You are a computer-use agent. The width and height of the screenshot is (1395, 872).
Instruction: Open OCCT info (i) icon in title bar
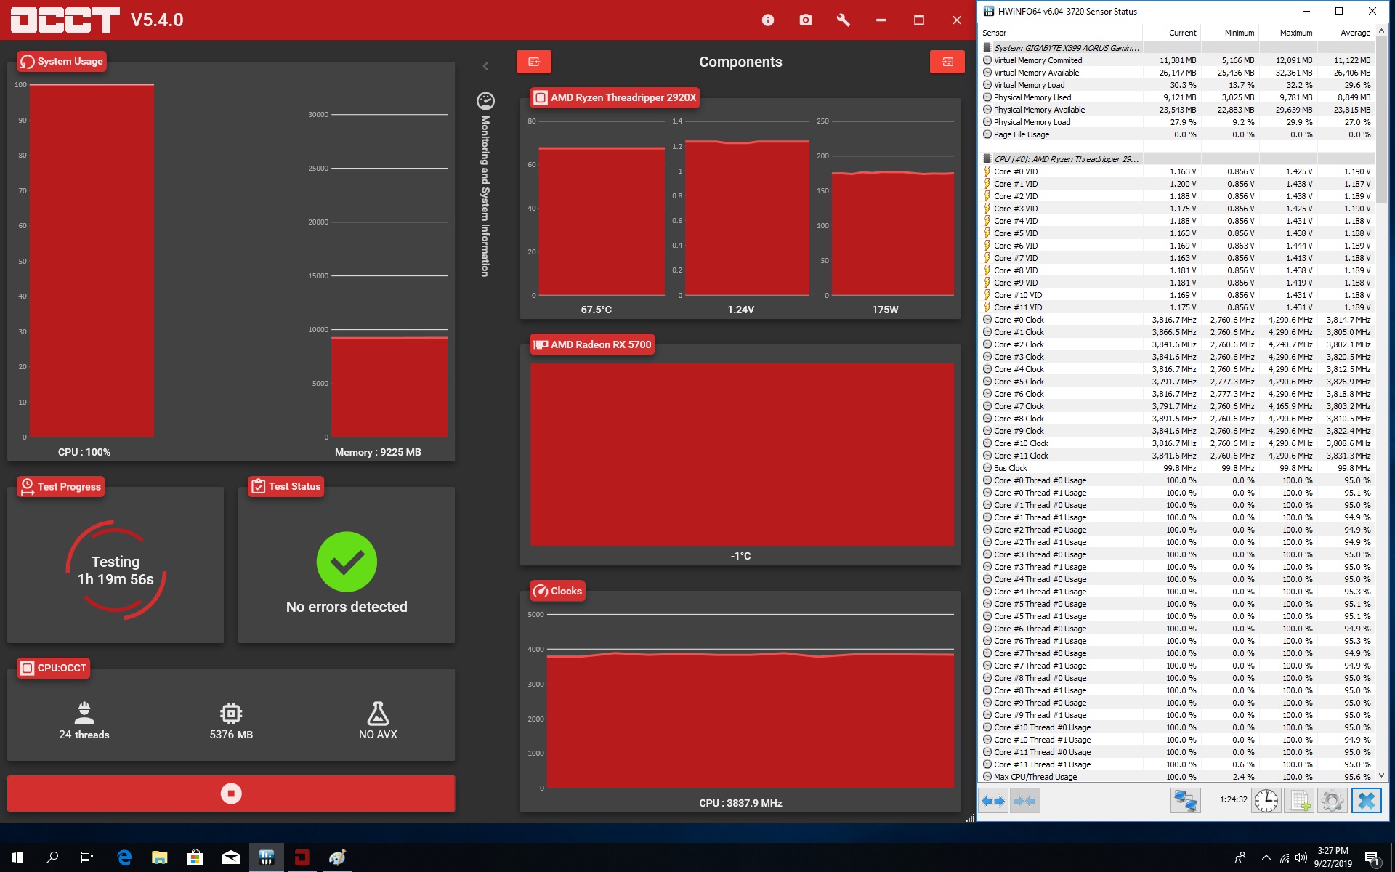coord(768,20)
